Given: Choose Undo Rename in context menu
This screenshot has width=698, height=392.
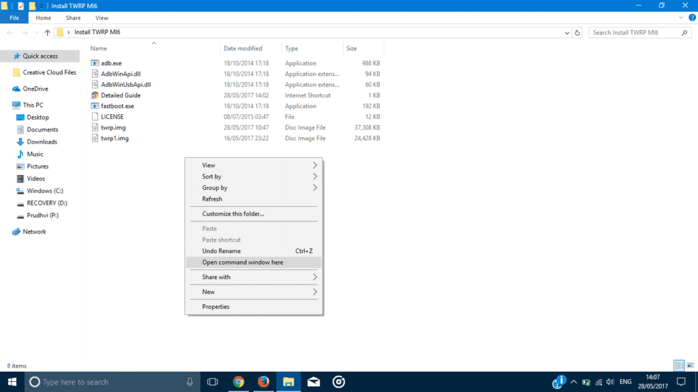Looking at the screenshot, I should tap(254, 251).
